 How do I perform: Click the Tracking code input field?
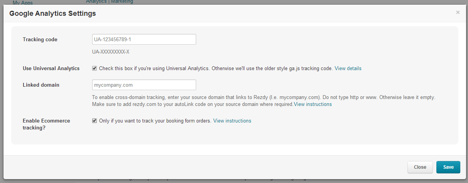(x=144, y=39)
